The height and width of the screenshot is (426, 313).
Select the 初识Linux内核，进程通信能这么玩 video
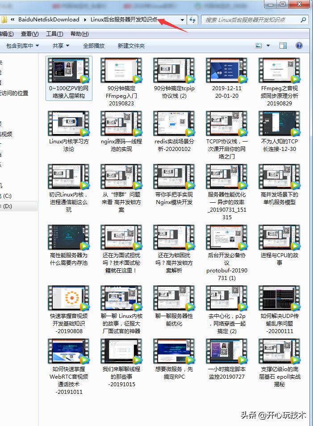[69, 188]
